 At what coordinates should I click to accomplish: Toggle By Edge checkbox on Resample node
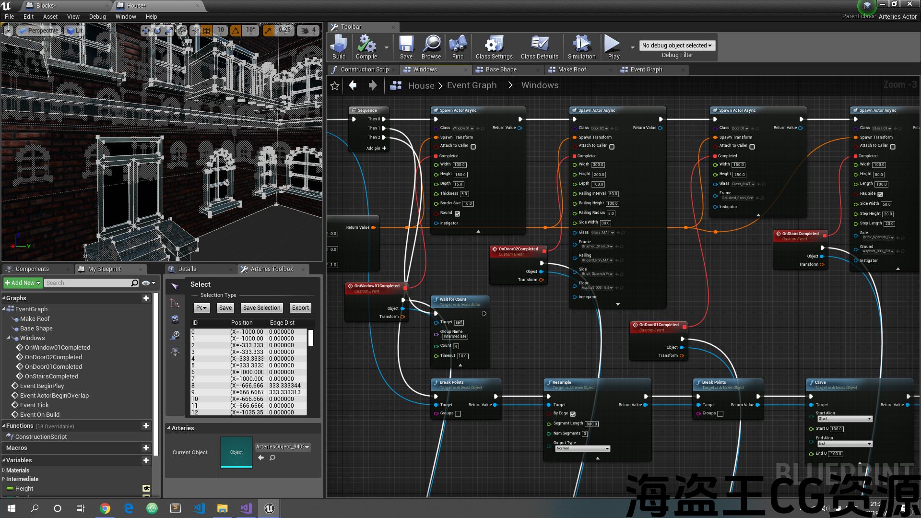(x=573, y=414)
